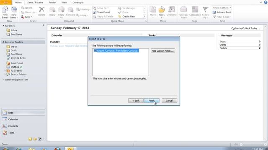This screenshot has width=268, height=150.
Task: Open the Outbox messages link
Action: (223, 48)
